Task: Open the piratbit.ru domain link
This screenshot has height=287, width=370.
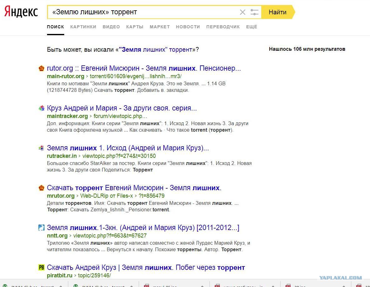Action: (x=60, y=275)
